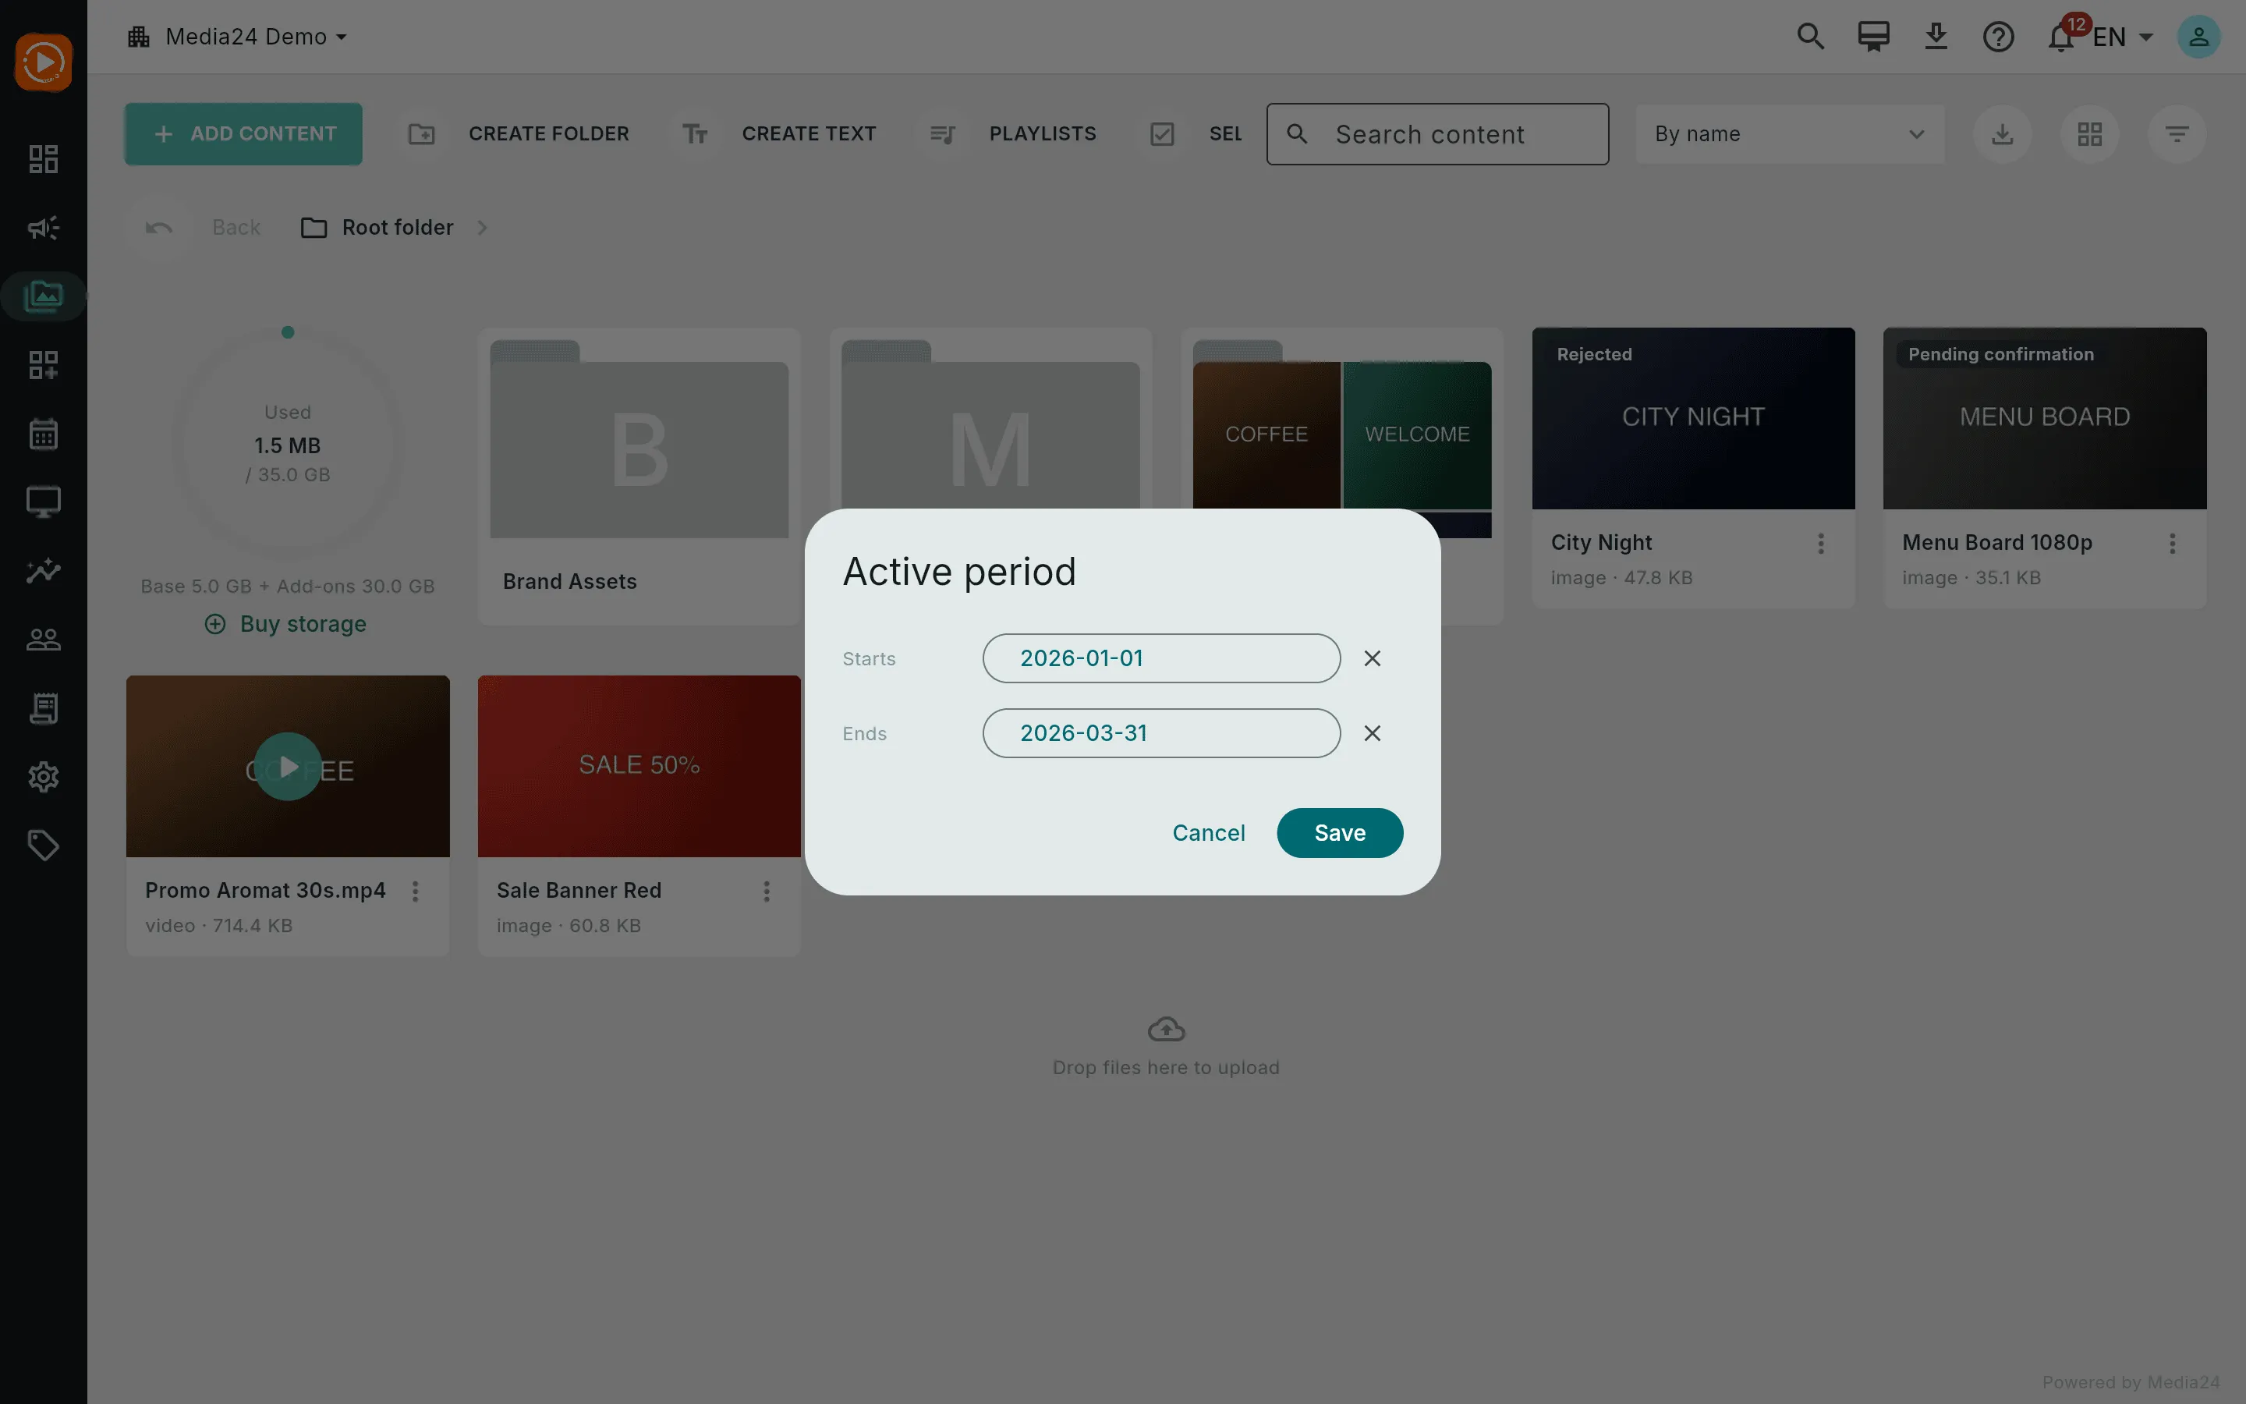Open Sale Banner Red three-dot menu
The height and width of the screenshot is (1404, 2246).
(767, 892)
